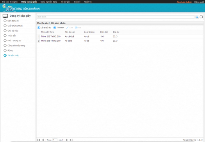Click the Xem view button

(70, 28)
